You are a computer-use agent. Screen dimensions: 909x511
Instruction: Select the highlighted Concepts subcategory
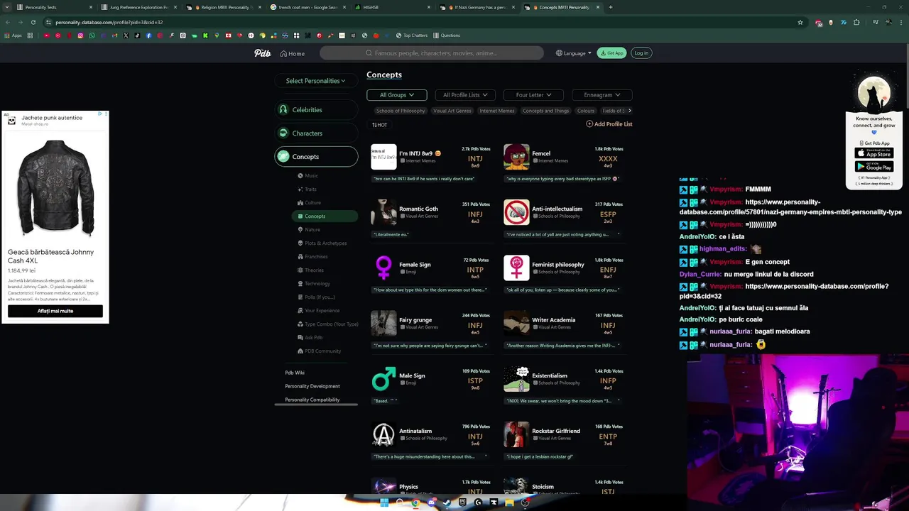(325, 216)
